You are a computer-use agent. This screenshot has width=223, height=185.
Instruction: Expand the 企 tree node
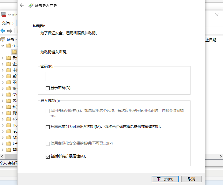coord(2,64)
